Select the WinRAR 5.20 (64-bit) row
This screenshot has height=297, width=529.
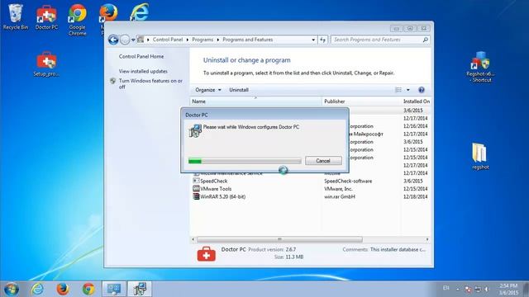[x=310, y=196]
